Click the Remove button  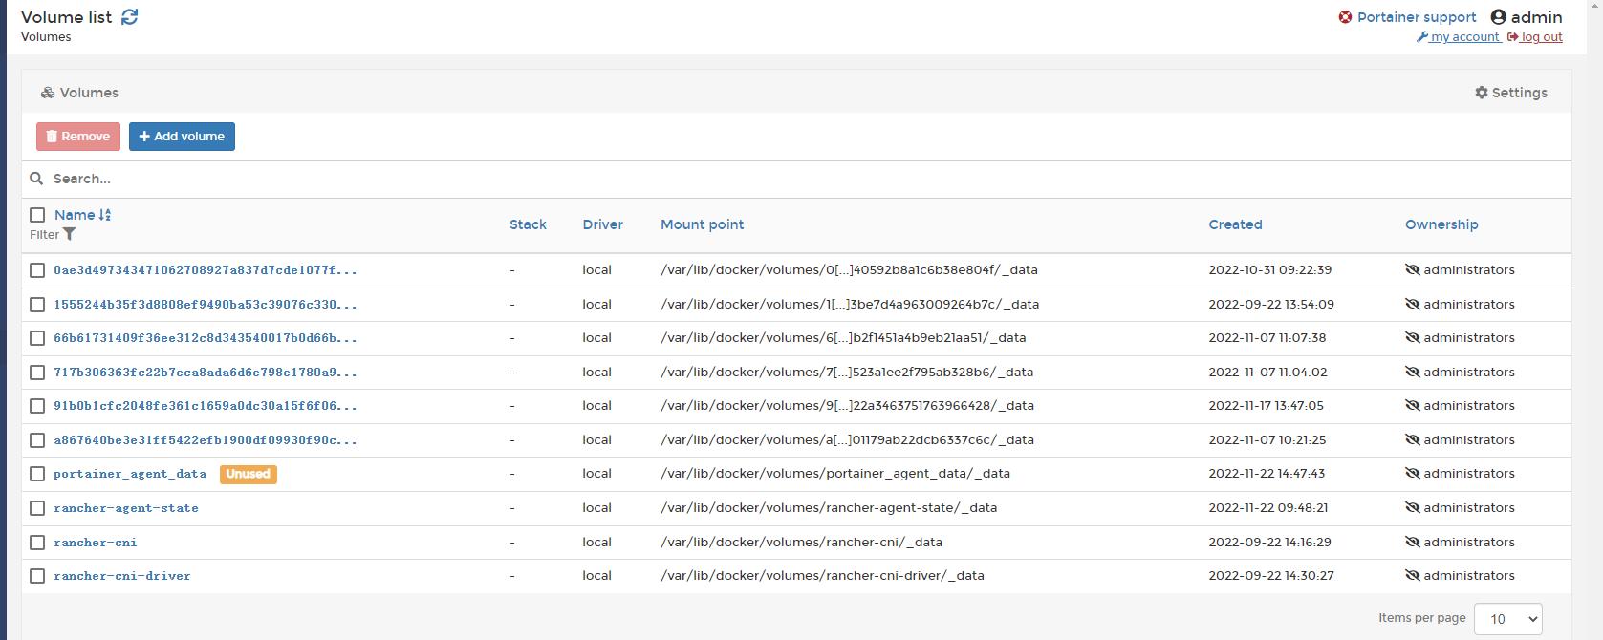click(x=78, y=137)
